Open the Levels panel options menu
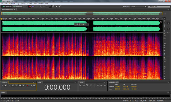The width and height of the screenshot is (171, 102). pyautogui.click(x=168, y=92)
